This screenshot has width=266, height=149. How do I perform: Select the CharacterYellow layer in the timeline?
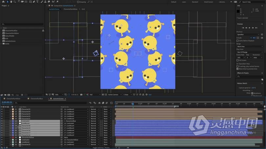pyautogui.click(x=28, y=137)
